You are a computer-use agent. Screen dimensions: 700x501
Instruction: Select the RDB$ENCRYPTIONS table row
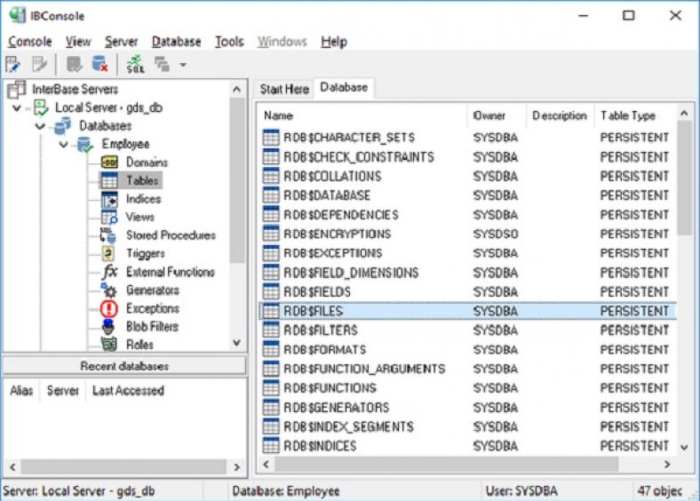(x=468, y=234)
